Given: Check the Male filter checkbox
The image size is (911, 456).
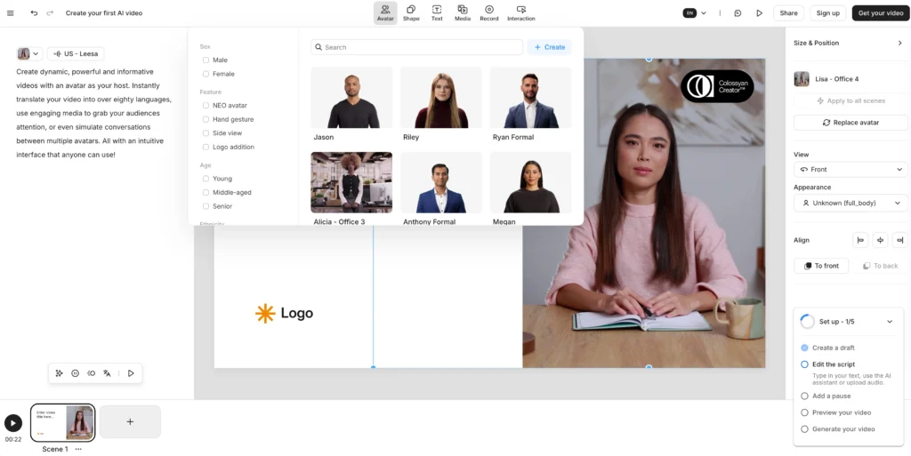Looking at the screenshot, I should coord(206,60).
